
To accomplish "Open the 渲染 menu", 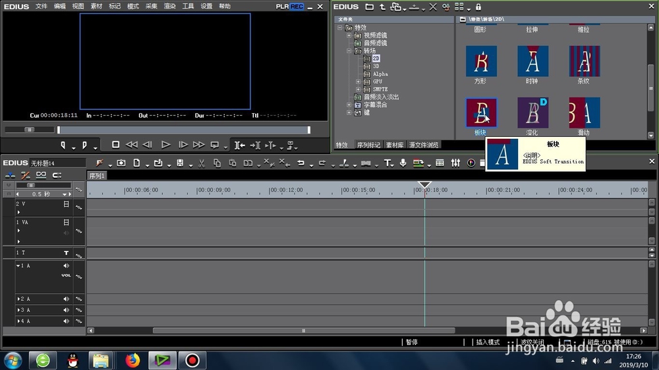I will 170,7.
